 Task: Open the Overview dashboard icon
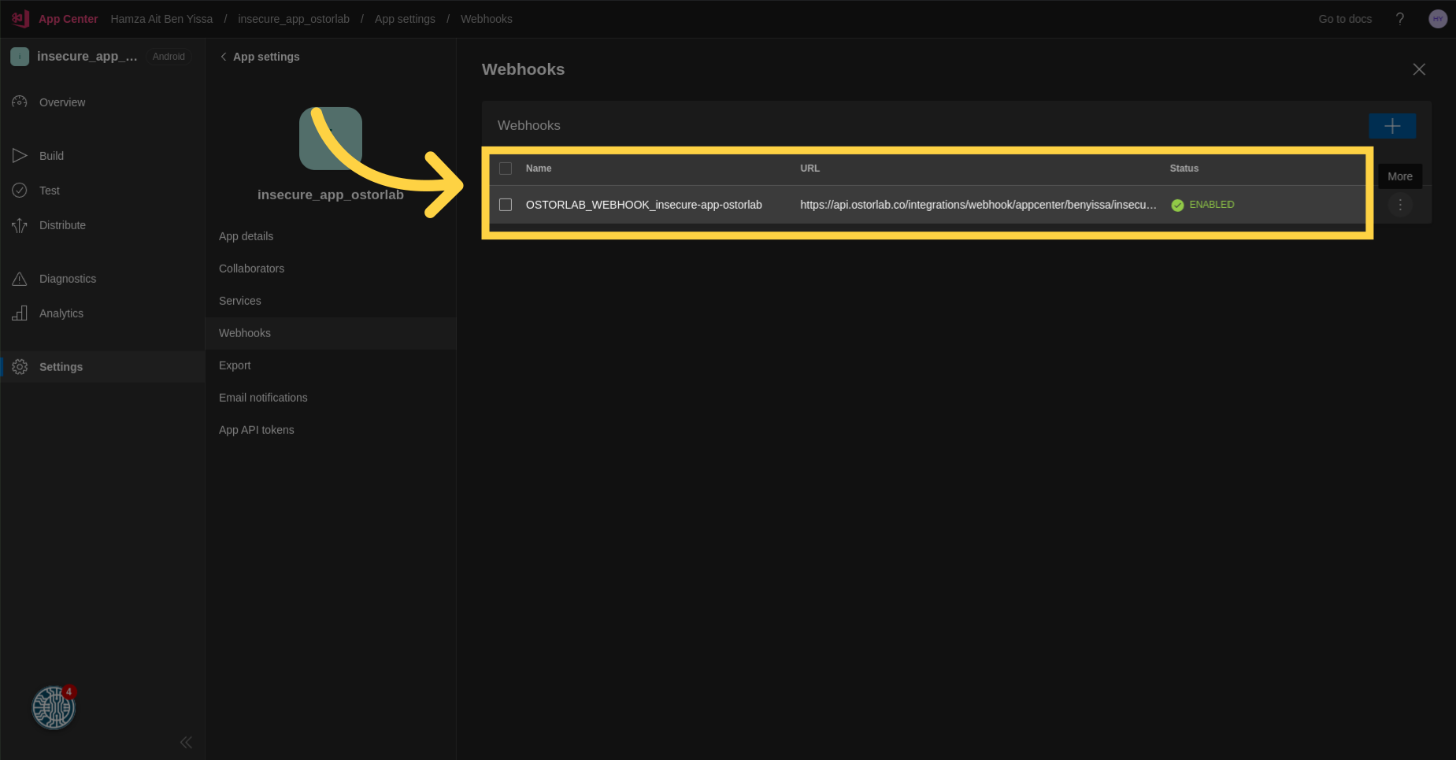(20, 102)
